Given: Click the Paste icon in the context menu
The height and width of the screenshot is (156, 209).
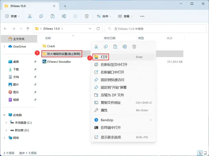Looking at the screenshot, I should click(115, 47).
